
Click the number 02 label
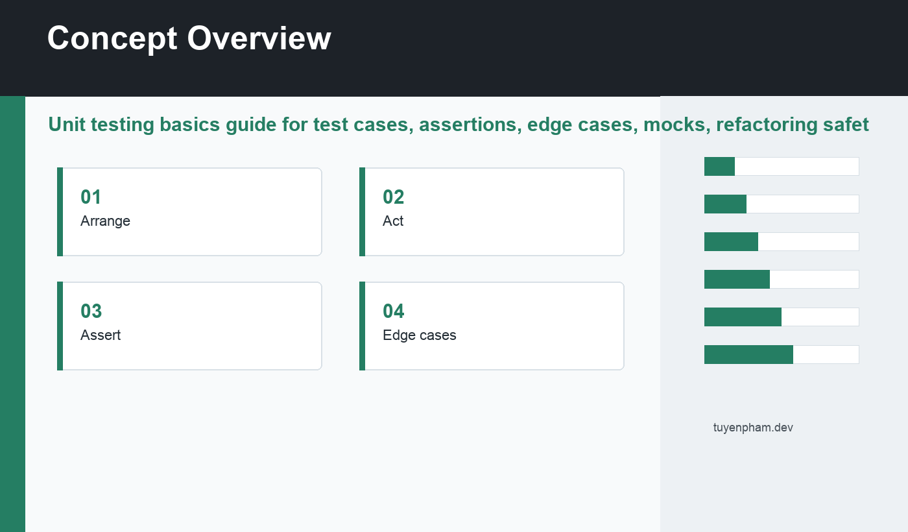[x=394, y=197]
